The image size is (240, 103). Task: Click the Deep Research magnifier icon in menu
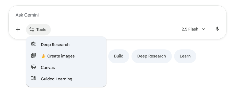(33, 44)
